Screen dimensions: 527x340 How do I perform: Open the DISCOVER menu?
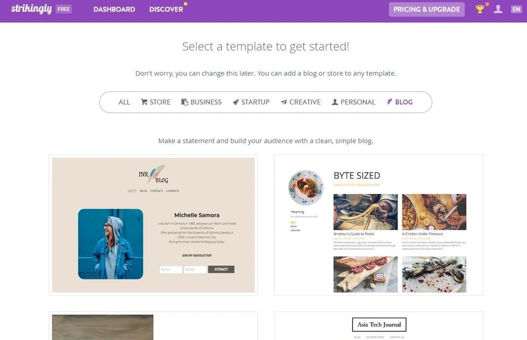pos(166,10)
